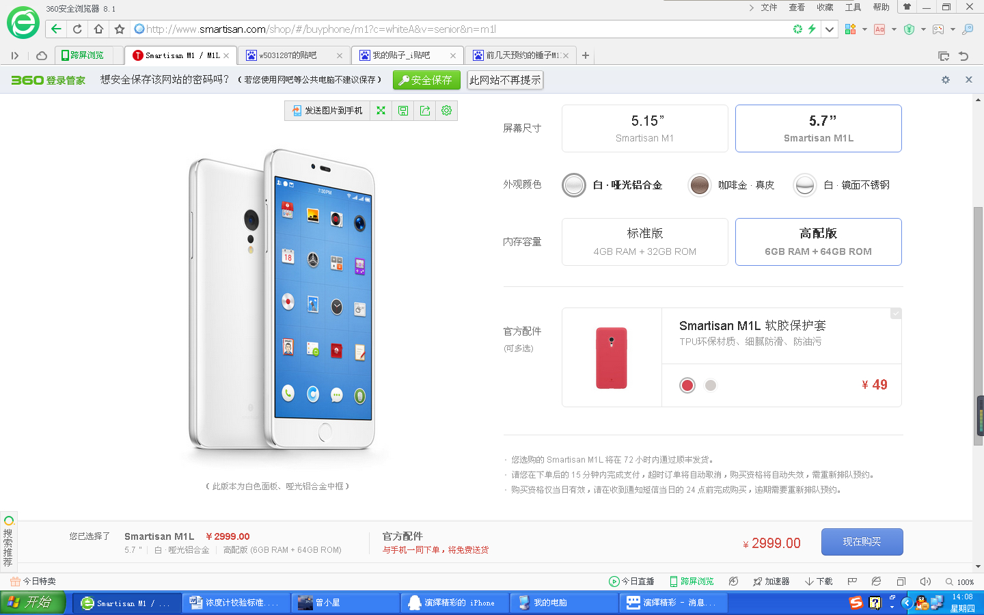
Task: Expand the game controller dropdown arrow
Action: [x=953, y=29]
